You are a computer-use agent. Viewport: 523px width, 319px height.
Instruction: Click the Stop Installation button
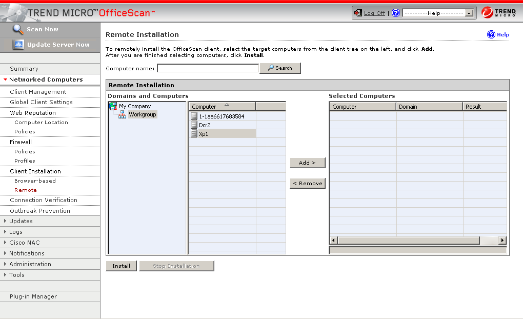pyautogui.click(x=176, y=266)
